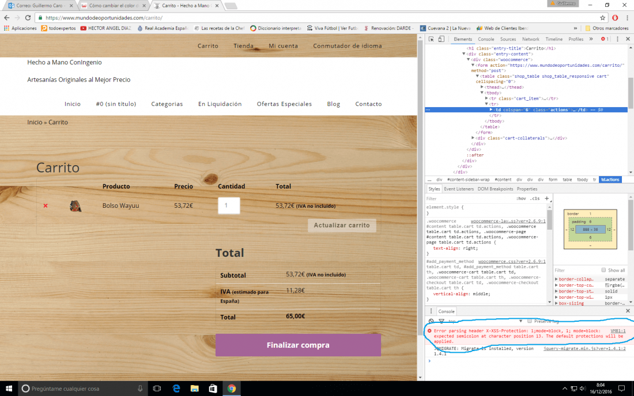The width and height of the screenshot is (634, 396).
Task: Toggle the device toolbar icon in DevTools
Action: point(441,39)
